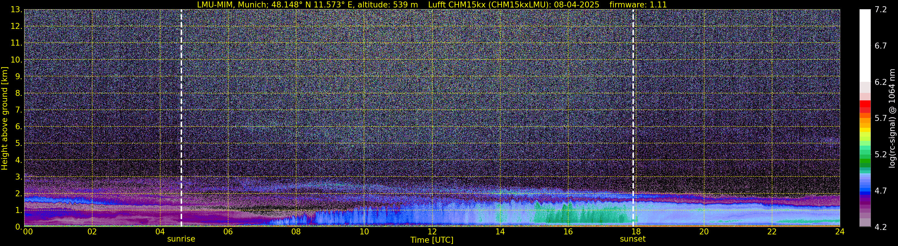Click the 24 hour tick label
The height and width of the screenshot is (246, 898).
coord(840,232)
